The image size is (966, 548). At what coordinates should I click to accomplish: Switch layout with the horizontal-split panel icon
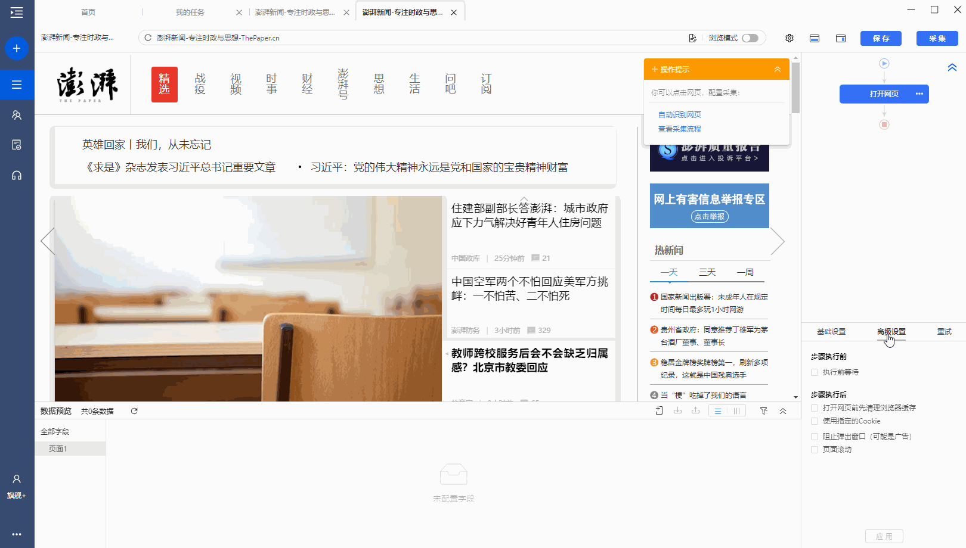(x=815, y=38)
